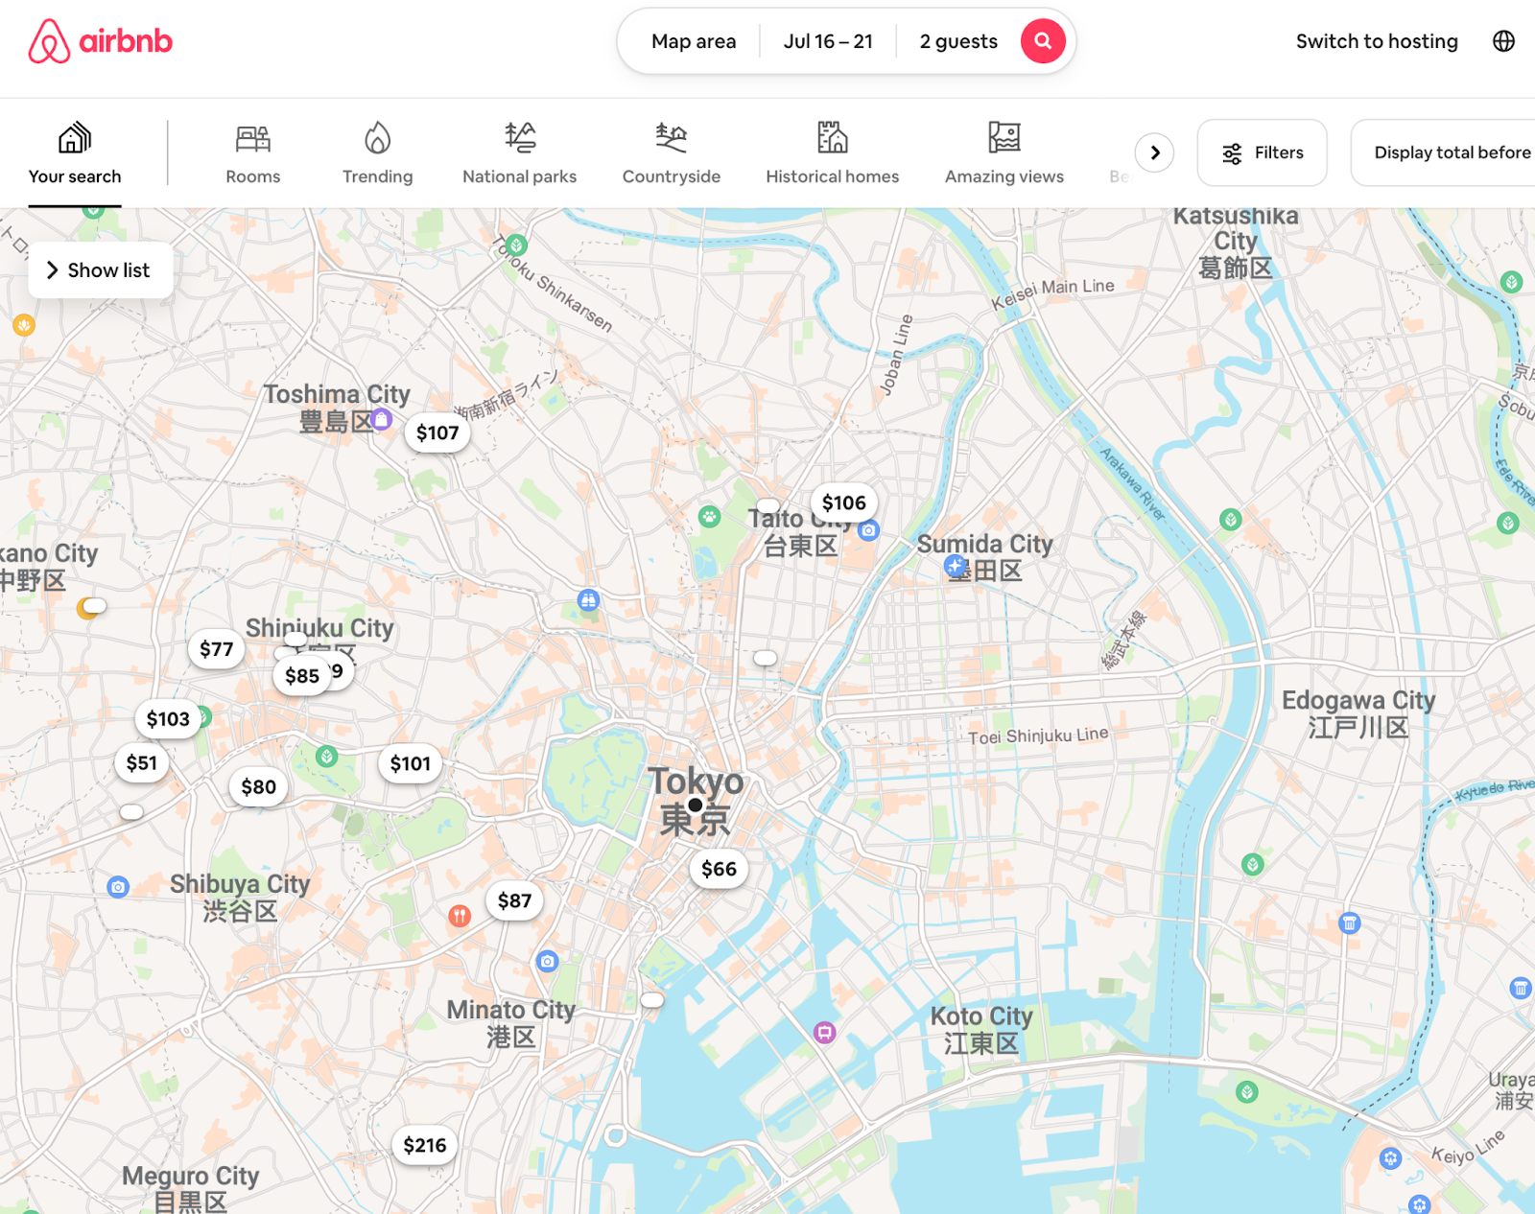Select the Your search house icon
This screenshot has width=1535, height=1214.
(x=75, y=138)
